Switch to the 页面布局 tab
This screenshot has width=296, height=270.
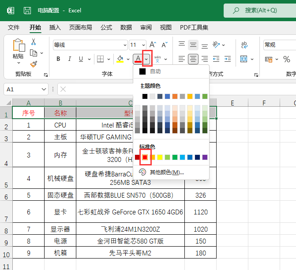coord(81,27)
